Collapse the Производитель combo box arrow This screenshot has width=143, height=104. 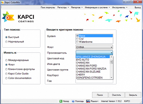coord(111,53)
